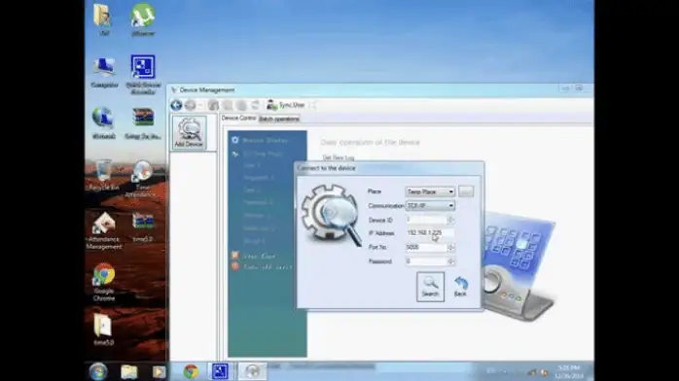Open Google Chrome from desktop icon
This screenshot has width=679, height=381.
[x=104, y=282]
